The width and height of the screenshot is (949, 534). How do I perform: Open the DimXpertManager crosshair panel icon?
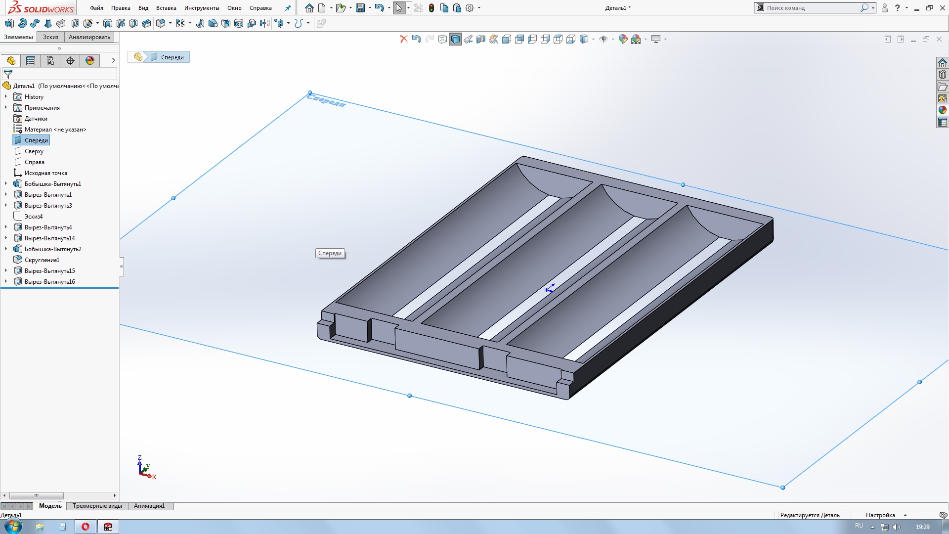click(x=70, y=61)
